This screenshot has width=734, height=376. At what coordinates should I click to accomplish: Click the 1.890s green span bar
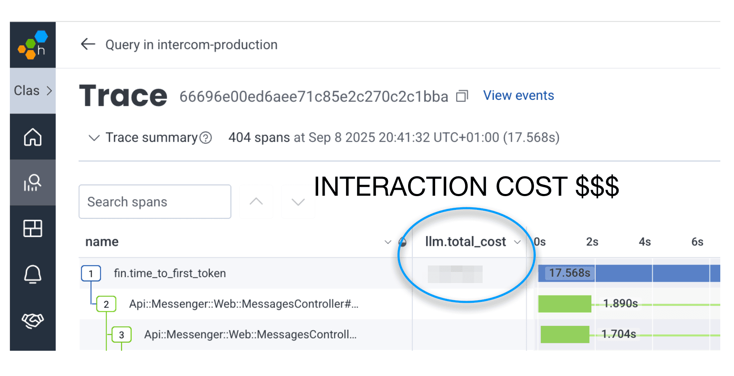point(565,304)
